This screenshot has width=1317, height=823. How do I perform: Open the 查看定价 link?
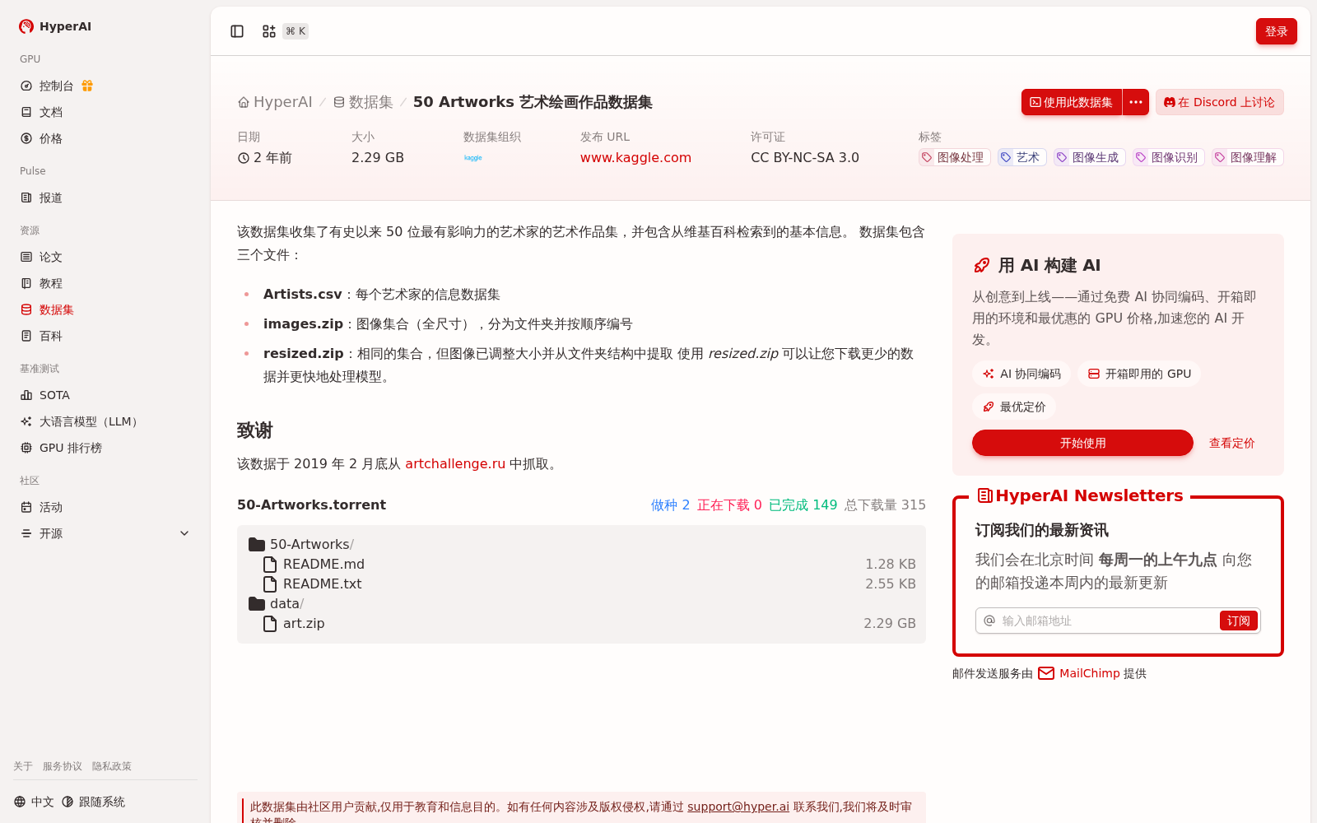pos(1231,443)
